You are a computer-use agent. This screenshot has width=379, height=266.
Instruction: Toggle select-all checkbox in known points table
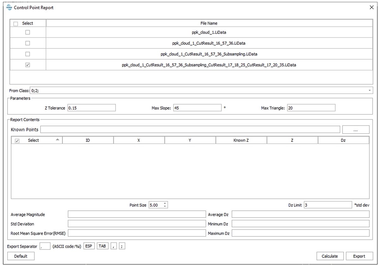(17, 141)
